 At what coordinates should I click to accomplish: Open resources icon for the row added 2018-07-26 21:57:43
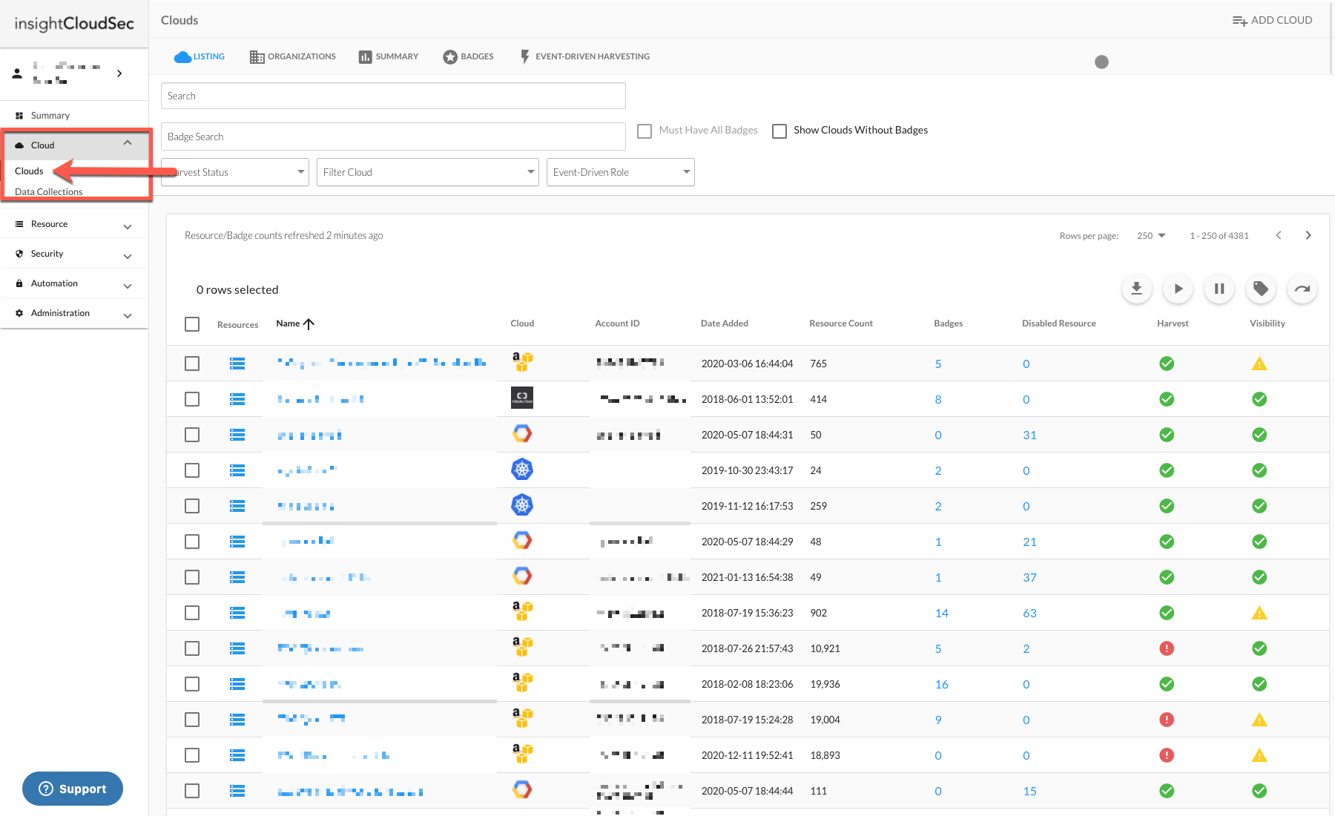pos(237,648)
